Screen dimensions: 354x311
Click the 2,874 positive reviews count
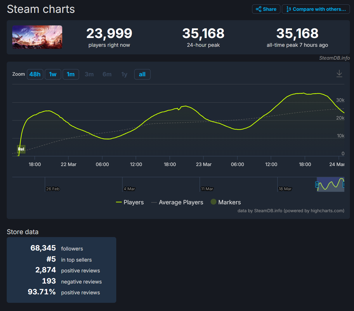tap(46, 270)
